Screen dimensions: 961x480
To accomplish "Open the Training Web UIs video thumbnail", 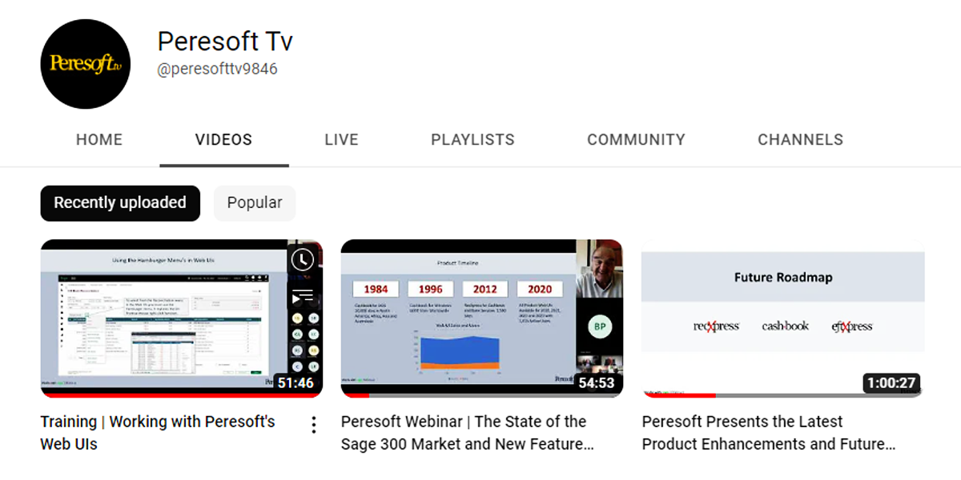I will pyautogui.click(x=182, y=318).
